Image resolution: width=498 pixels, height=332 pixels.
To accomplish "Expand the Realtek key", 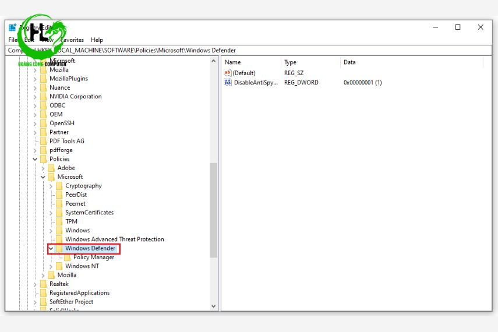I will point(36,284).
